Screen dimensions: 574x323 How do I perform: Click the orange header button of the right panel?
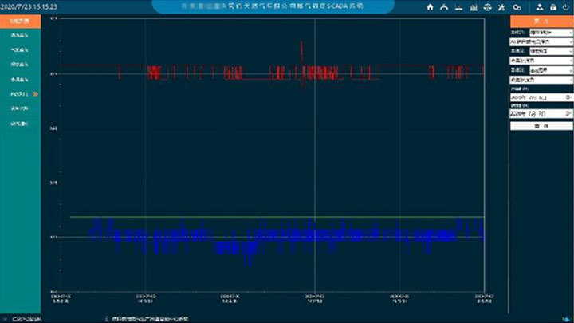tap(541, 22)
